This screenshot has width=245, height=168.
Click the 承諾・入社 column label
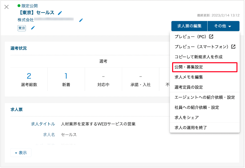click(x=140, y=85)
